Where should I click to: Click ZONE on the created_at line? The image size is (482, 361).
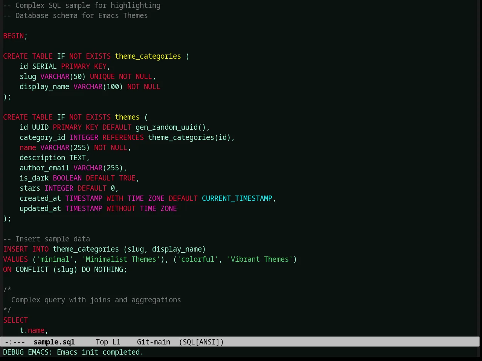tap(156, 198)
